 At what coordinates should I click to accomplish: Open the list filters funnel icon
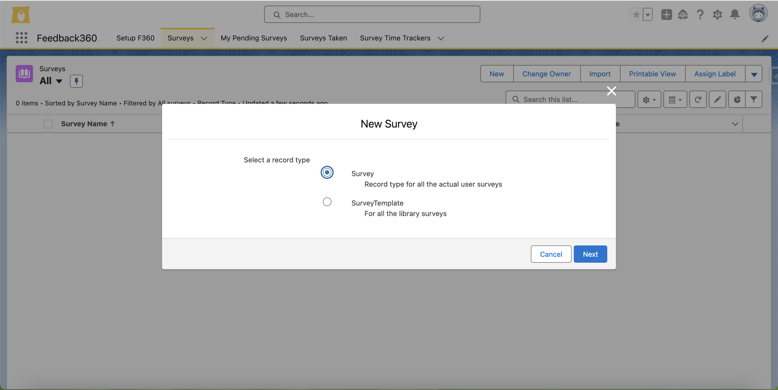754,100
